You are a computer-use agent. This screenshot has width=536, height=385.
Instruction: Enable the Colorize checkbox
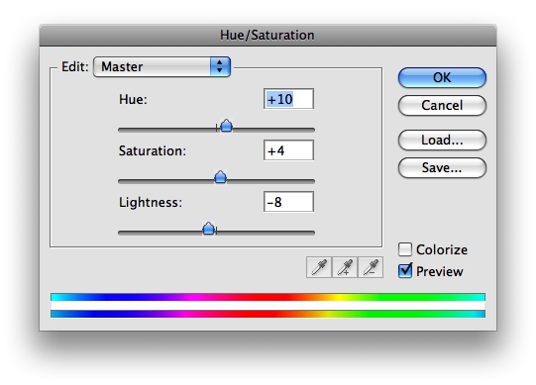point(405,249)
